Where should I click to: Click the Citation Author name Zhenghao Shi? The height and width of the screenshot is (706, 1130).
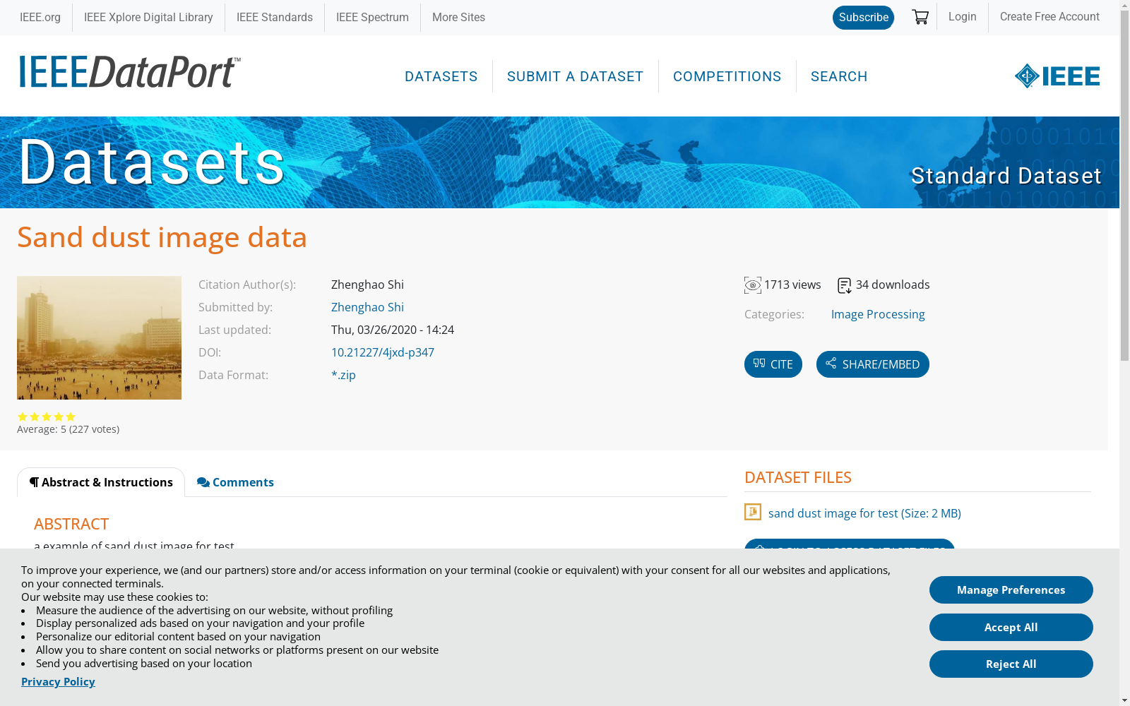367,285
